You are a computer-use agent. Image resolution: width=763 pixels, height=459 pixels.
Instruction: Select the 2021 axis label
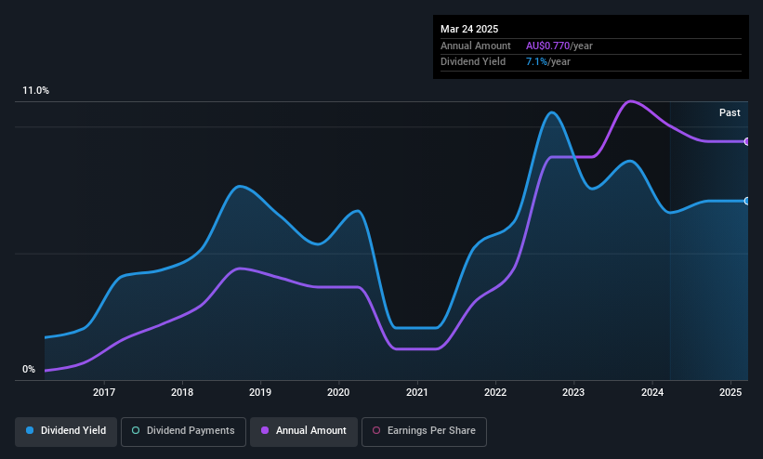[417, 392]
